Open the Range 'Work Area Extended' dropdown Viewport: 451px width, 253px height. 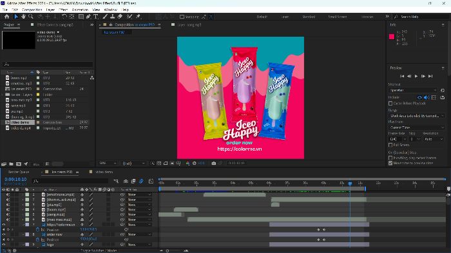click(x=416, y=116)
